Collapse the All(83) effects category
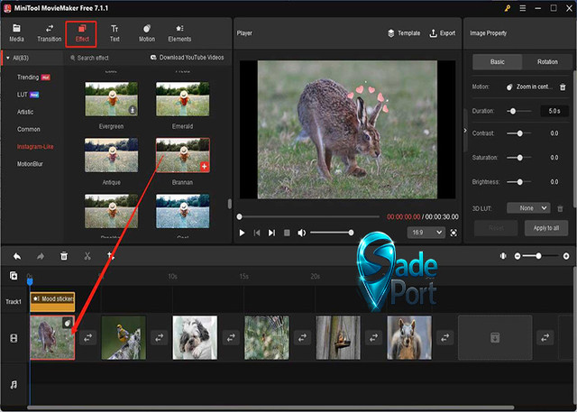 pyautogui.click(x=8, y=58)
